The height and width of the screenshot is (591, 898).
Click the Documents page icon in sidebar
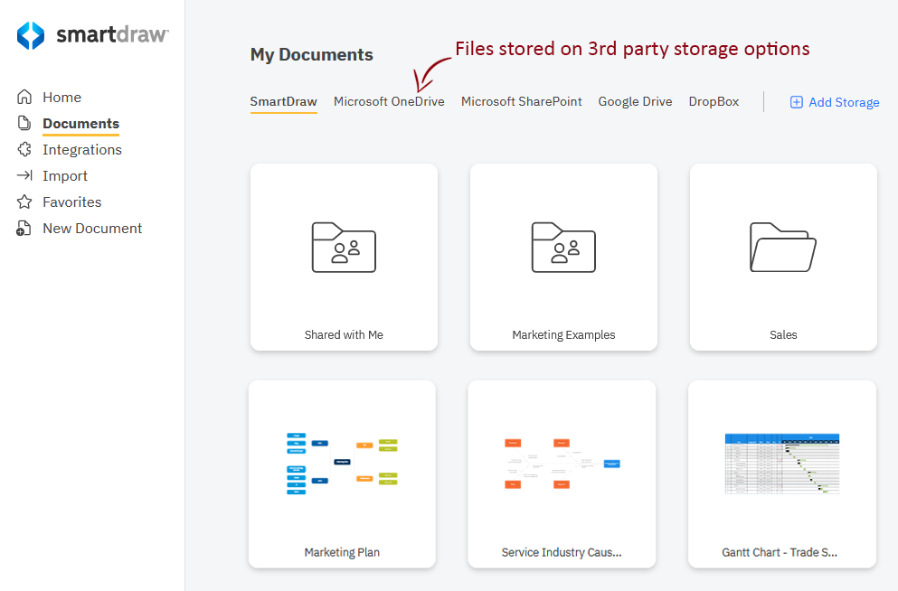tap(24, 124)
